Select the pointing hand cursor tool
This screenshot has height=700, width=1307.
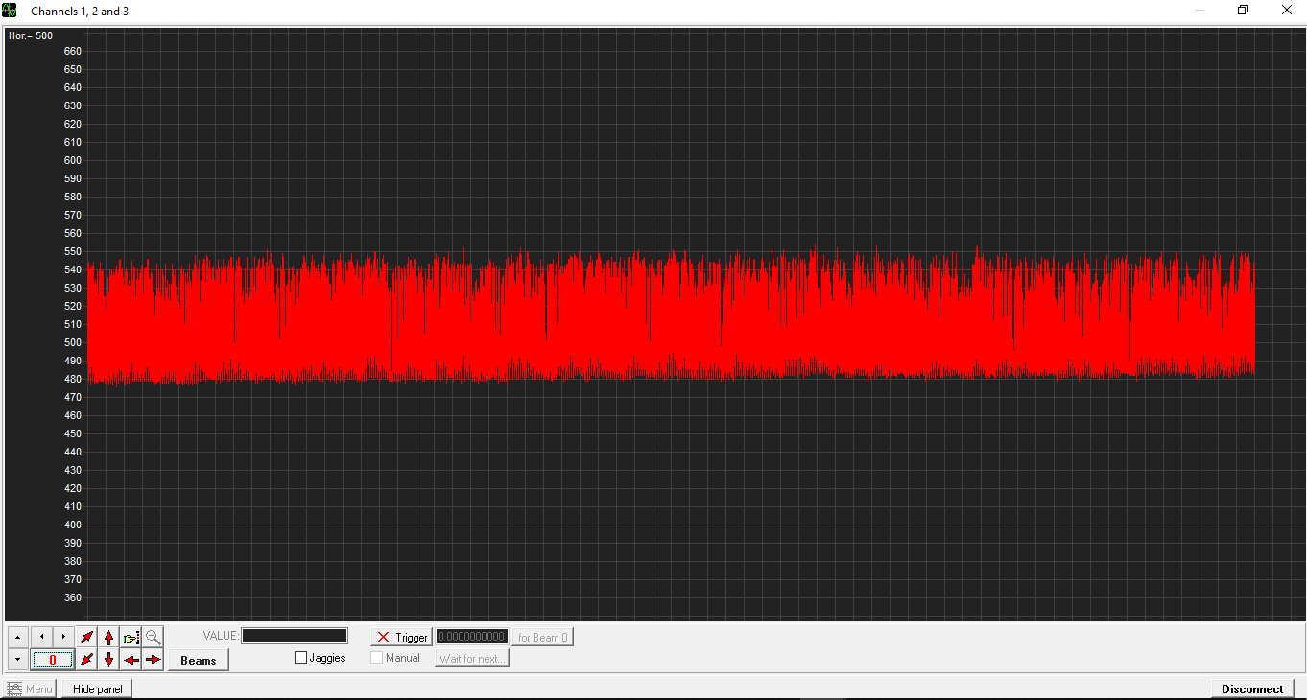(131, 637)
